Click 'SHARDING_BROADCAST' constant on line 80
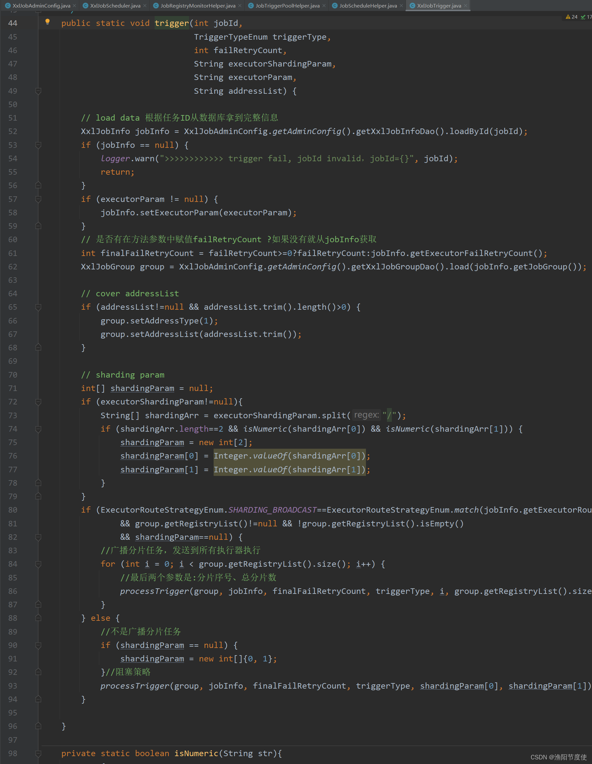 [x=272, y=510]
